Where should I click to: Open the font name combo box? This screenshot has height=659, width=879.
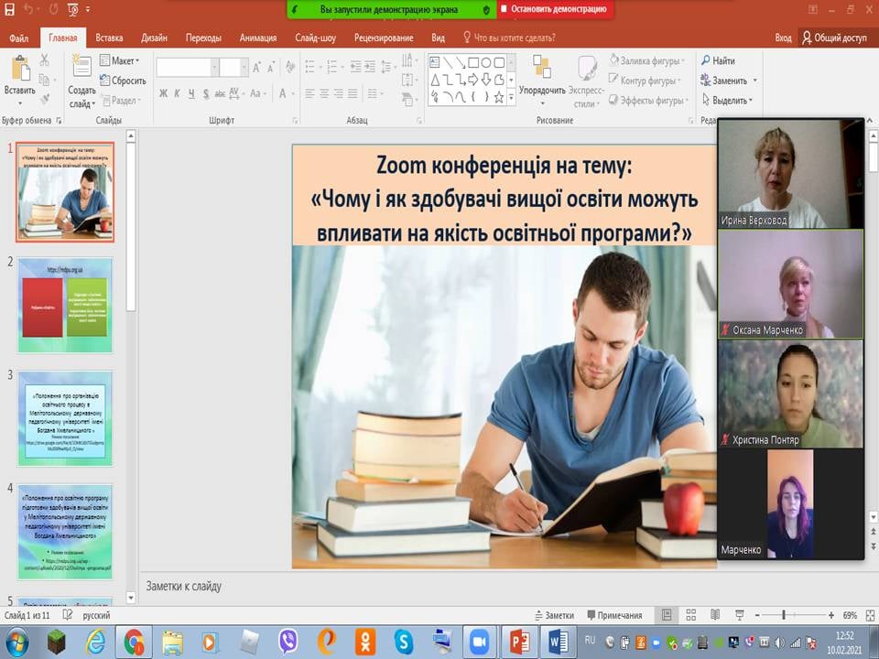[187, 67]
